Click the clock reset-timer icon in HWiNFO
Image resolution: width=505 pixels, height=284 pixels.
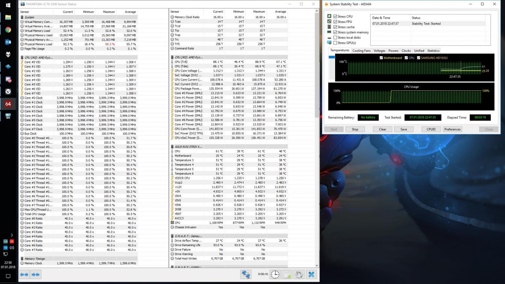click(x=275, y=274)
